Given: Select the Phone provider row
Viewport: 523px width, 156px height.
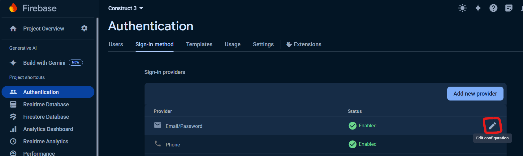Looking at the screenshot, I should point(173,145).
